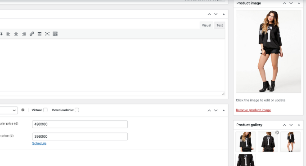The width and height of the screenshot is (306, 166).
Task: Align text right in editor toolbar
Action: coord(24,34)
